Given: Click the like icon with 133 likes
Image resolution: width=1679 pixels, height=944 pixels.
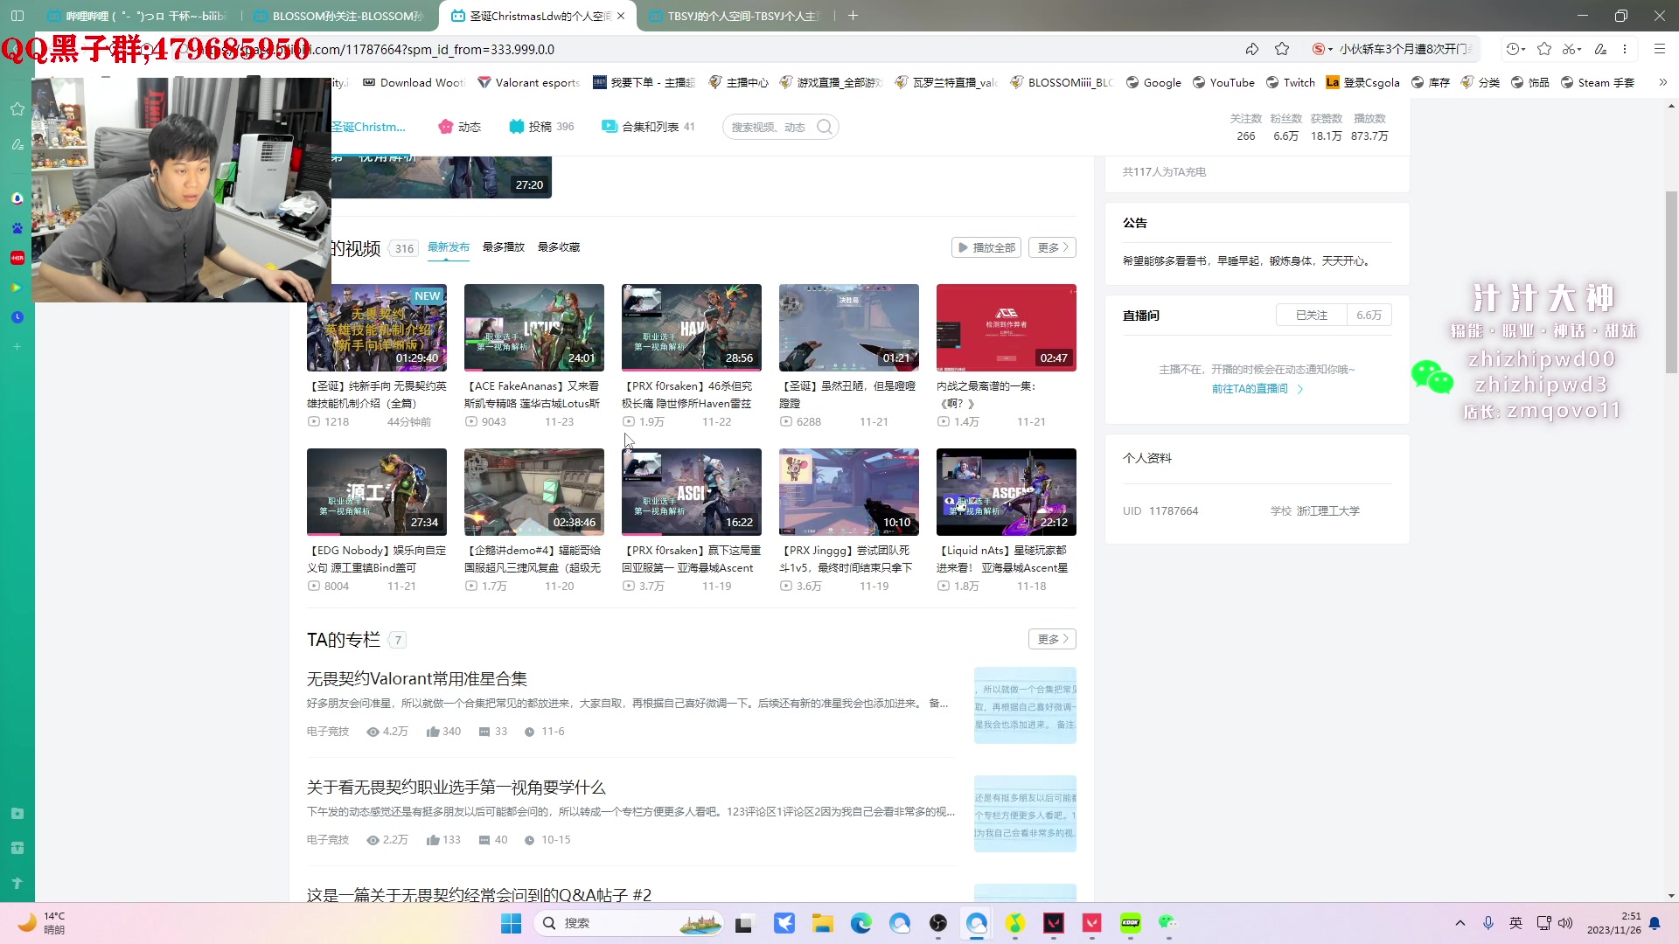Looking at the screenshot, I should pyautogui.click(x=433, y=840).
